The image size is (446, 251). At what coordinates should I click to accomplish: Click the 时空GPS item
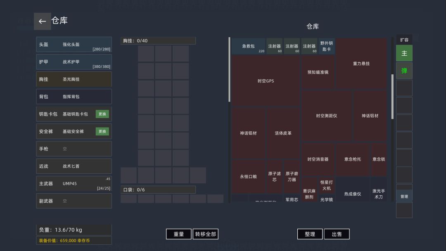coord(266,81)
